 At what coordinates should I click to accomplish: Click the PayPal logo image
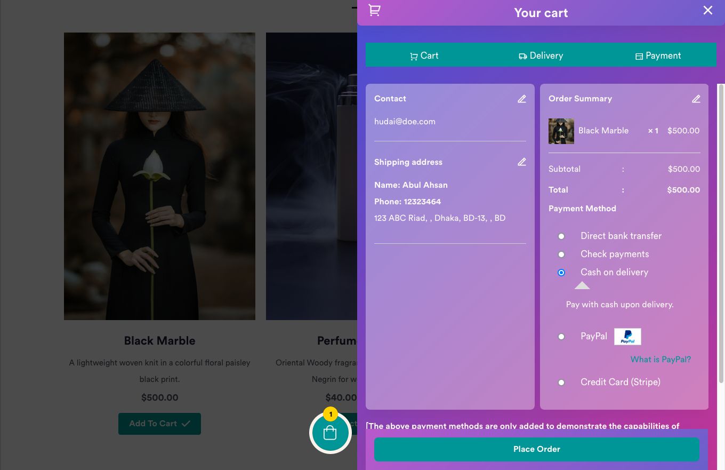click(x=627, y=337)
